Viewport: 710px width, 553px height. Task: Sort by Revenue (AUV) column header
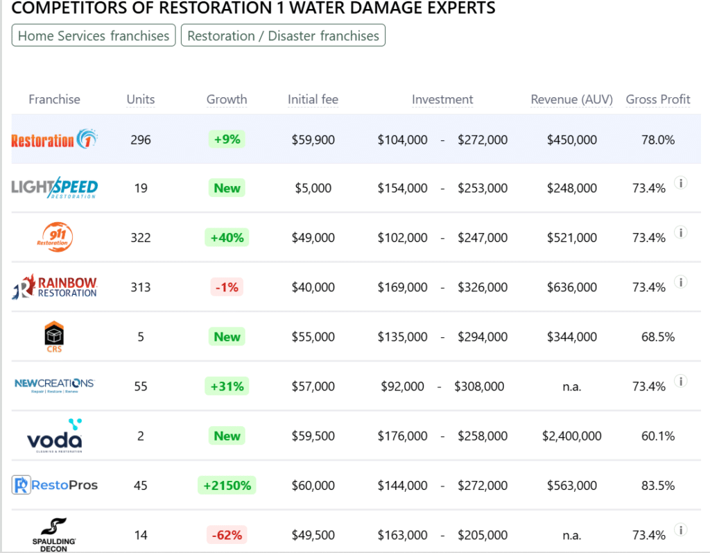click(x=571, y=99)
